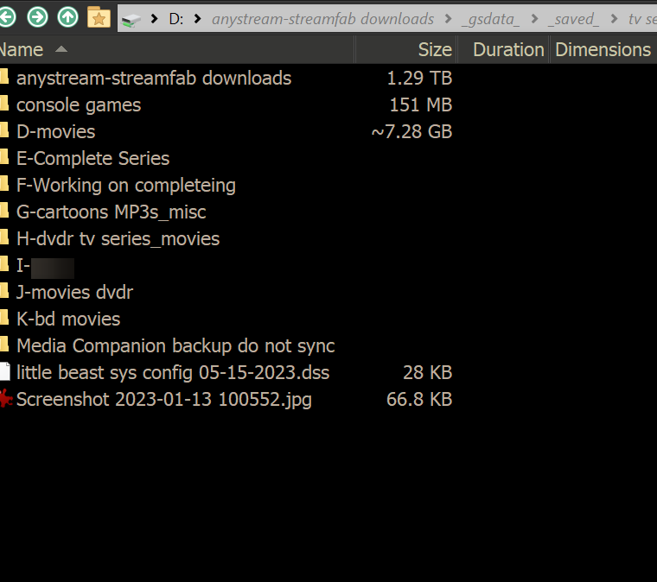Screen dimensions: 657x582
Task: Toggle the Name sort direction arrow
Action: [61, 49]
